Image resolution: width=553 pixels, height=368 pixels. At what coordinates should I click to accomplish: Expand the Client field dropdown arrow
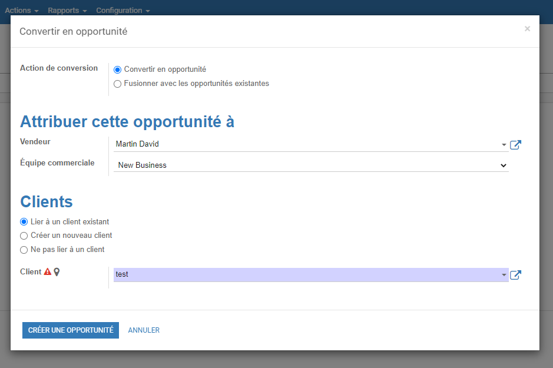pos(504,274)
